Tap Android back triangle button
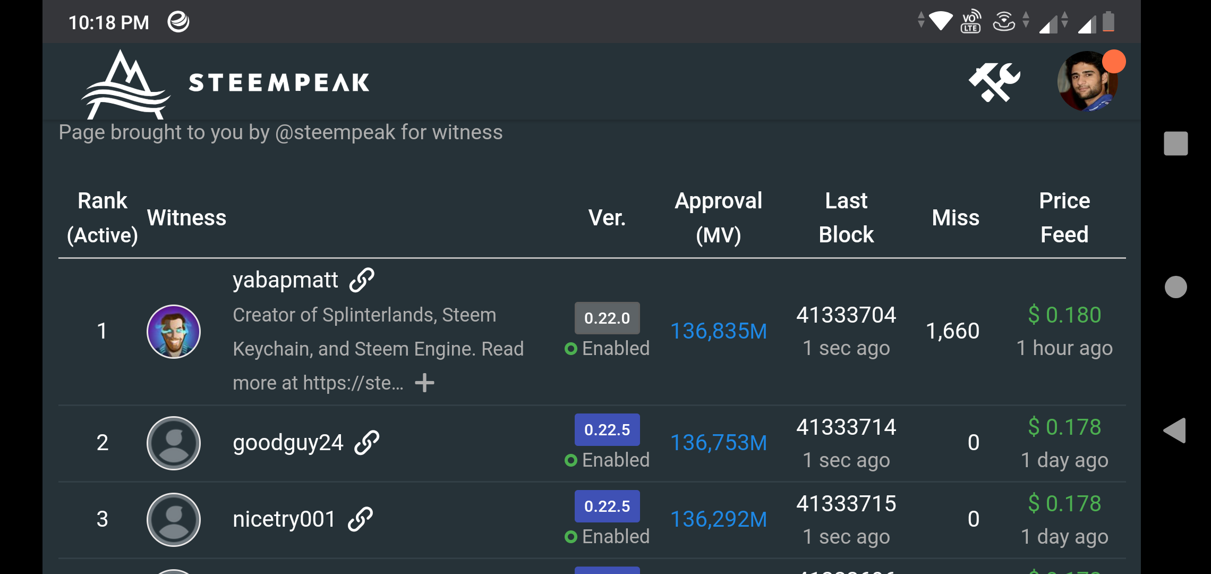 1174,430
